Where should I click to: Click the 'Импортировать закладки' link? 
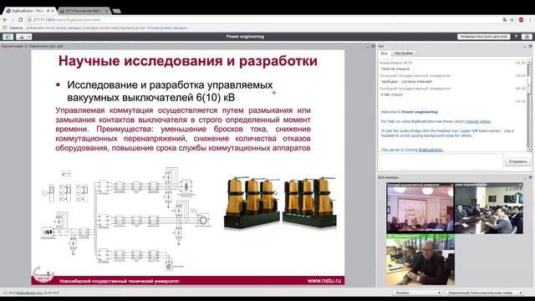(x=168, y=28)
